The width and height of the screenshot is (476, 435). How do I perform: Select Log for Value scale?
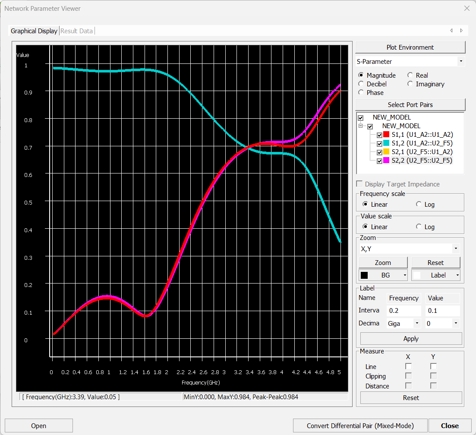click(419, 227)
